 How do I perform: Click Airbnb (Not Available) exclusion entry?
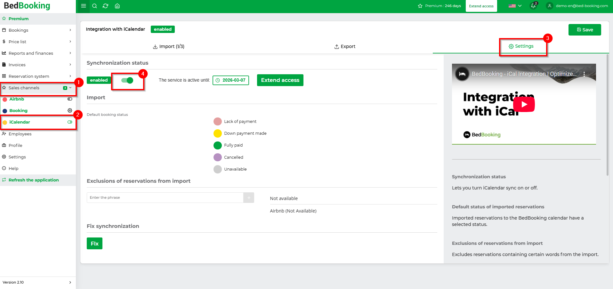[293, 211]
